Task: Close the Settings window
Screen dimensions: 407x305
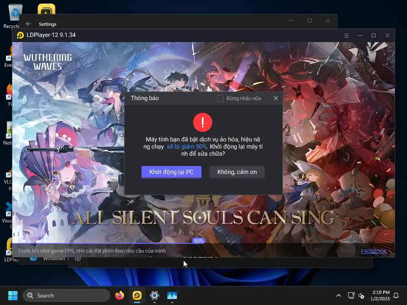Action: click(x=328, y=21)
